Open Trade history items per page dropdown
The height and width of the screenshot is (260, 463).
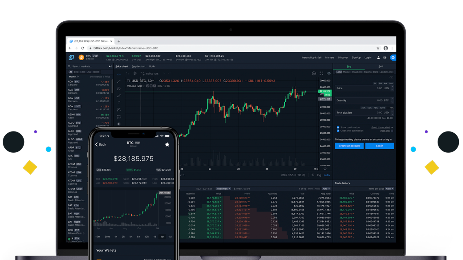click(389, 189)
